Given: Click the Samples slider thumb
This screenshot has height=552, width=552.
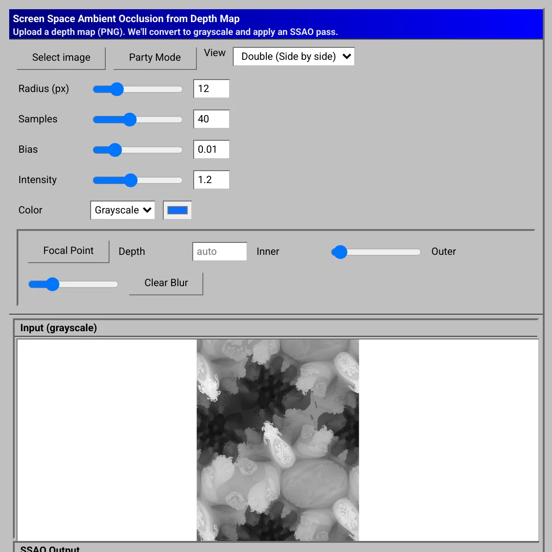Looking at the screenshot, I should coord(130,119).
